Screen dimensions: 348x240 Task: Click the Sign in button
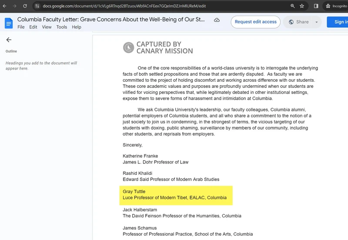tap(339, 22)
